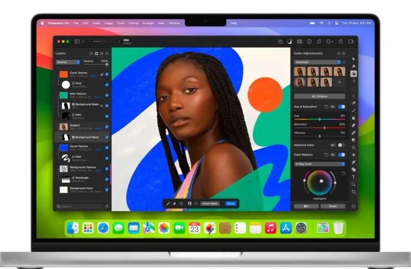Reset Hue & Saturation with circular arrow
The image size is (411, 269).
(326, 107)
